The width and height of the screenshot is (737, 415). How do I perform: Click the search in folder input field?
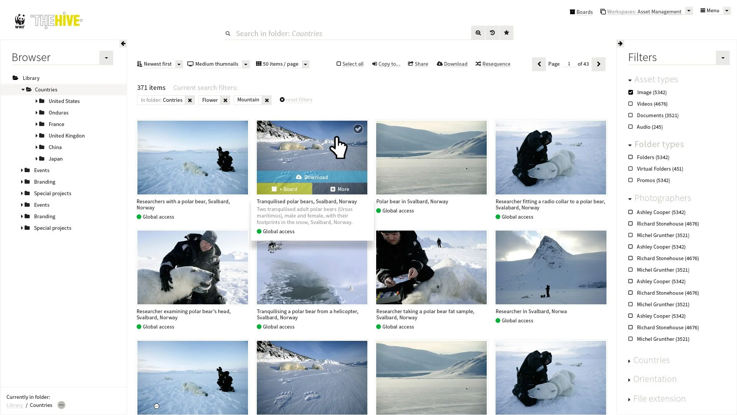click(345, 33)
